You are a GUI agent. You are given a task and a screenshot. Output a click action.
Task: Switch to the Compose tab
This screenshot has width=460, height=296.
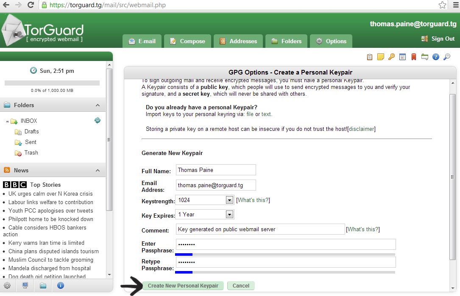point(187,41)
